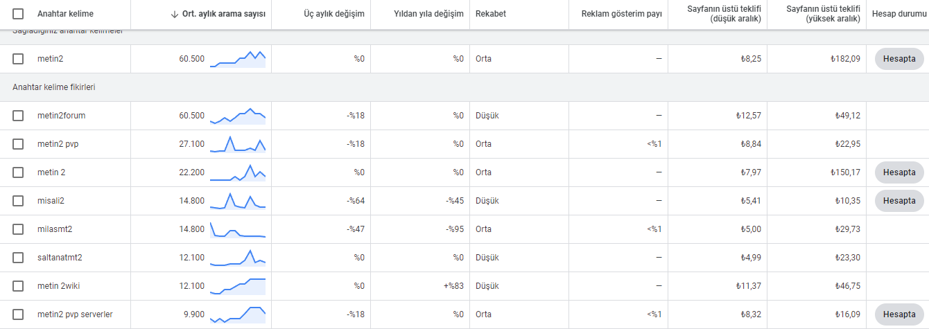Click the Hesap durumu column header
This screenshot has width=929, height=329.
tap(899, 14)
